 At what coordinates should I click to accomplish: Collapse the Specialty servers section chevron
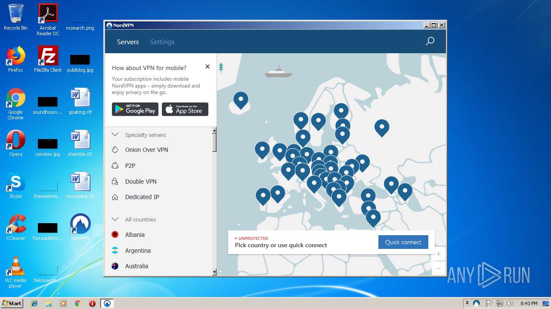pos(115,135)
